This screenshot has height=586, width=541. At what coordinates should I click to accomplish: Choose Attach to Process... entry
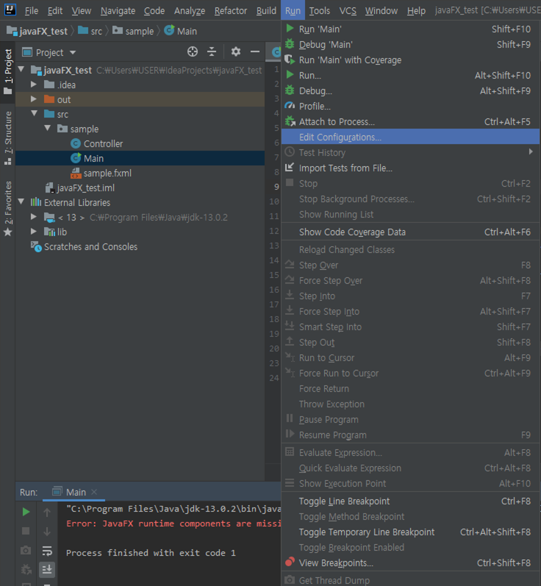pos(410,122)
